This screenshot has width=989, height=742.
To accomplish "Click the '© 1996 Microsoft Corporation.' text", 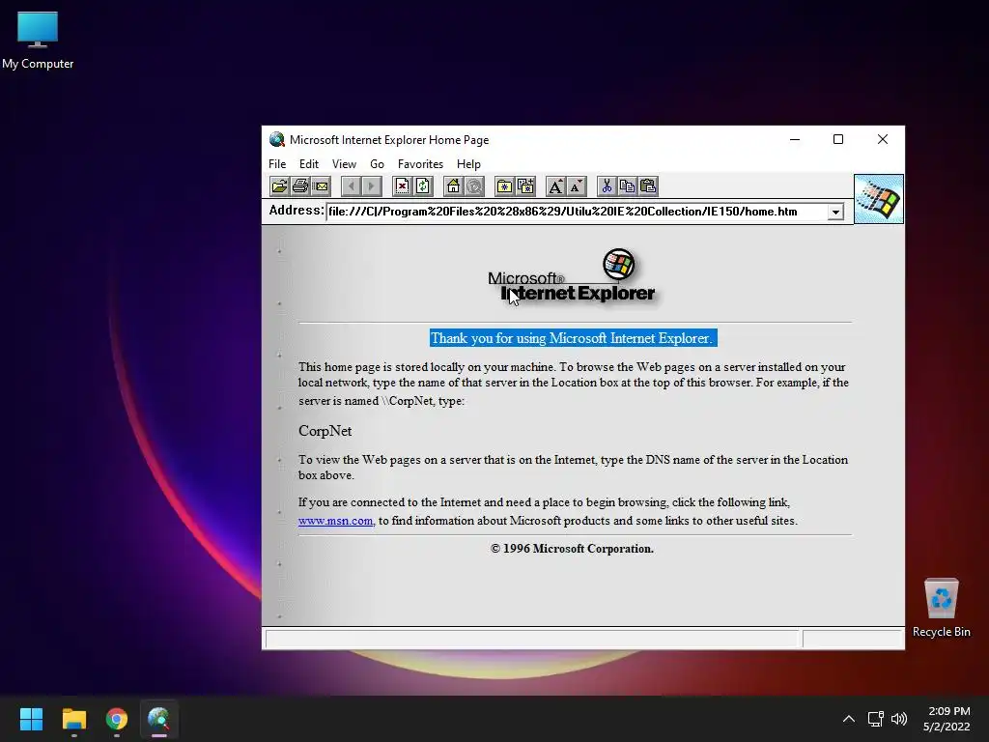I will click(x=572, y=549).
